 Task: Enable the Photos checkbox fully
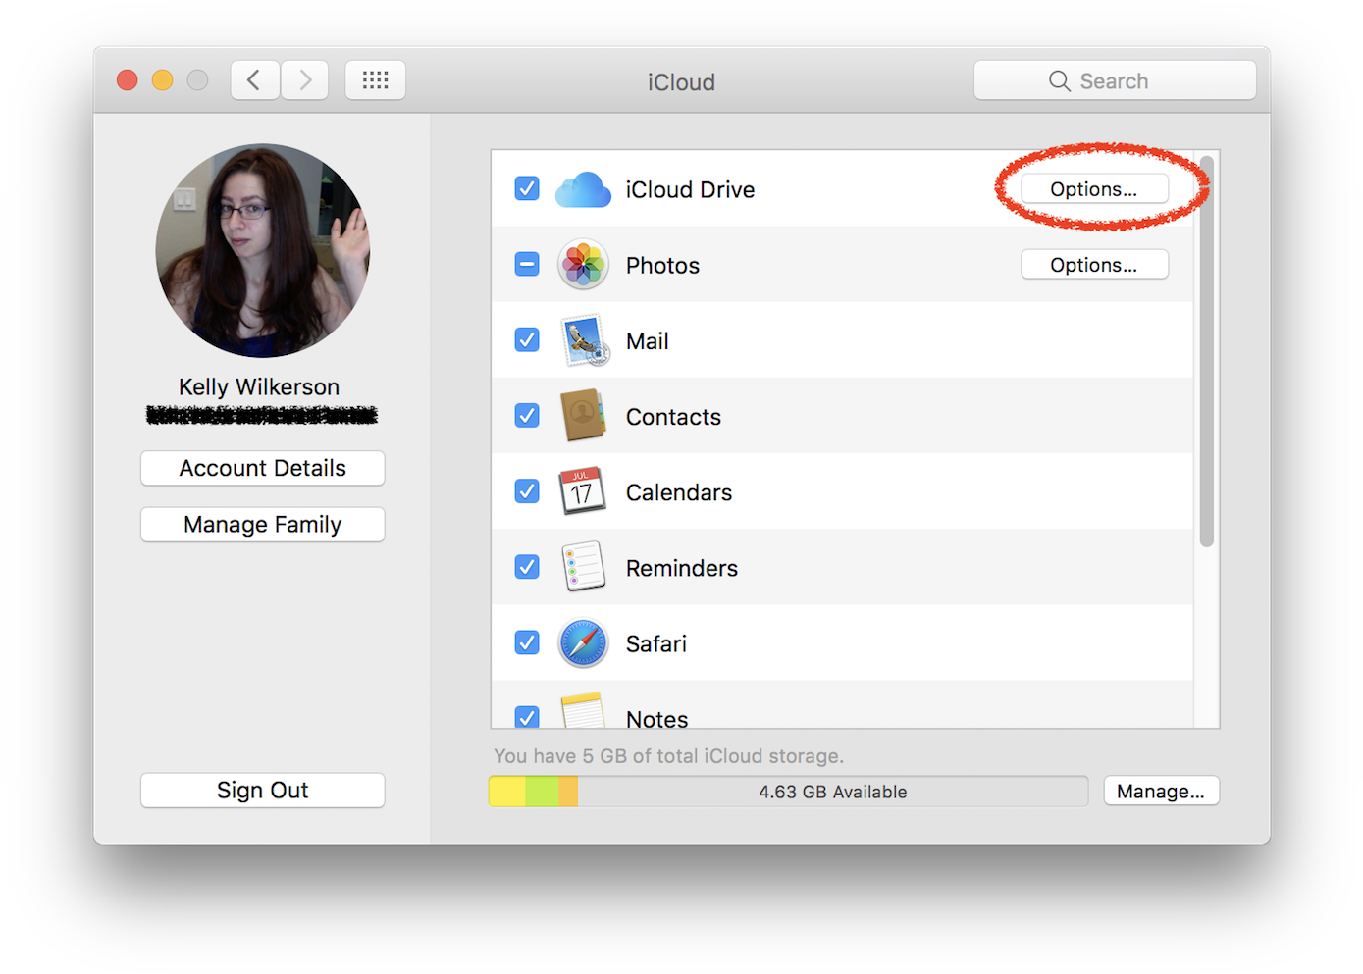pyautogui.click(x=527, y=264)
